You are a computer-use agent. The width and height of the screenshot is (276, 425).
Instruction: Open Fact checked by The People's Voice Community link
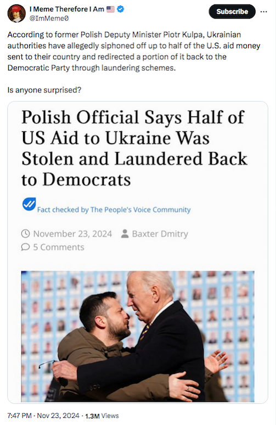(x=114, y=210)
